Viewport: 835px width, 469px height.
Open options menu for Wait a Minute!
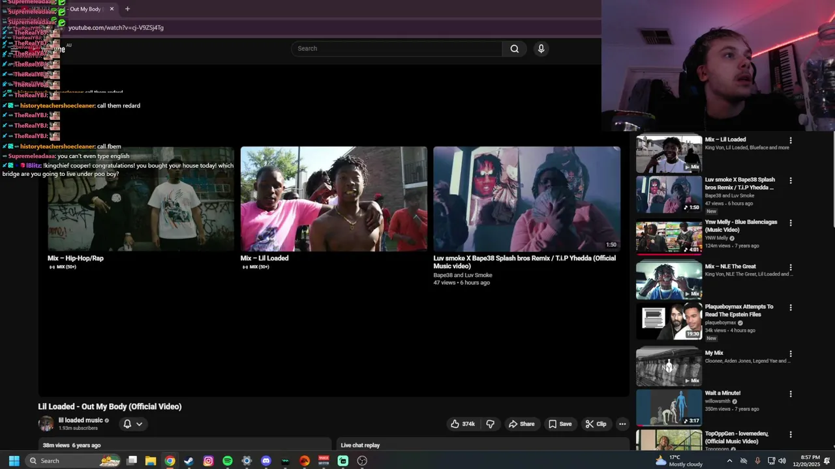click(791, 394)
